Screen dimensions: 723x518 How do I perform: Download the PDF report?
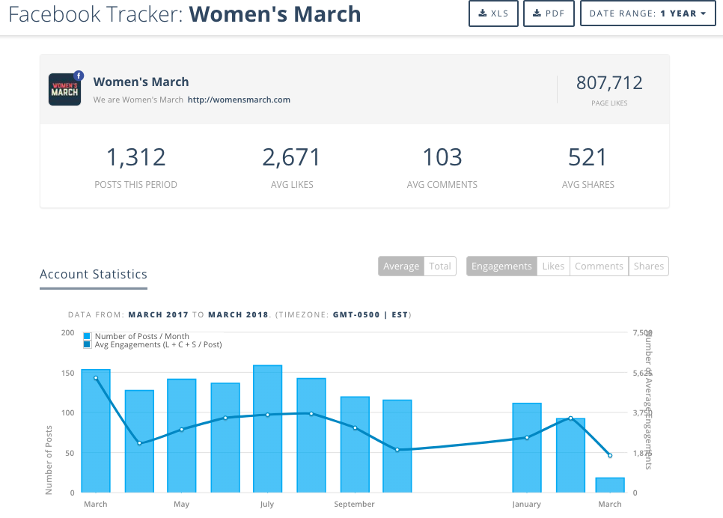(549, 13)
